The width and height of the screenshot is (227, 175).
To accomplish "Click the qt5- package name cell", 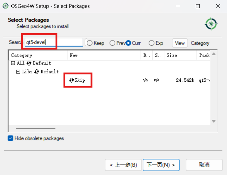I will click(x=204, y=80).
